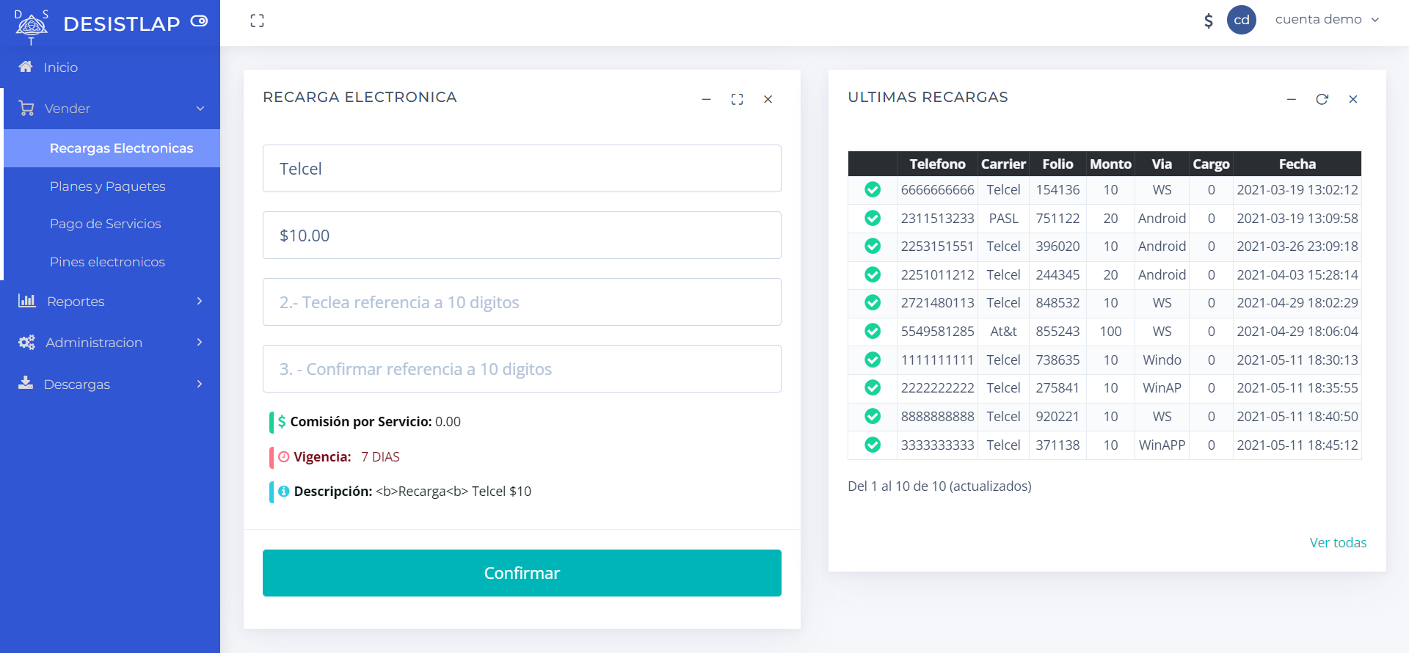Click the green check for phone 6666666666
The width and height of the screenshot is (1409, 653).
(872, 190)
